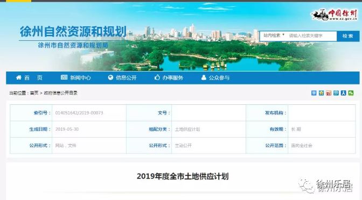Click the blue plus share icon
362x200 pixels.
pos(314,93)
